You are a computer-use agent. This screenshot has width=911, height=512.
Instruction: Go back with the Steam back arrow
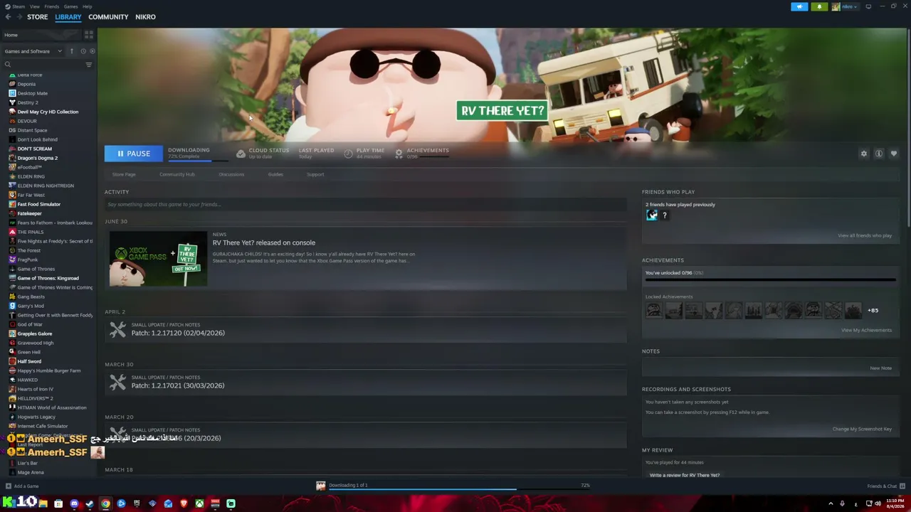click(x=8, y=17)
